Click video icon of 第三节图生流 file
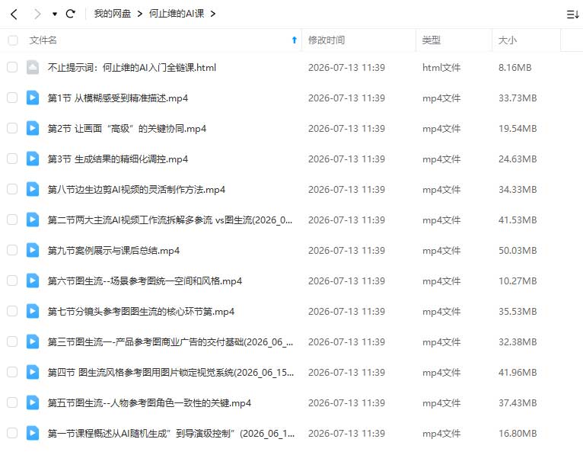Image resolution: width=583 pixels, height=452 pixels. [33, 341]
